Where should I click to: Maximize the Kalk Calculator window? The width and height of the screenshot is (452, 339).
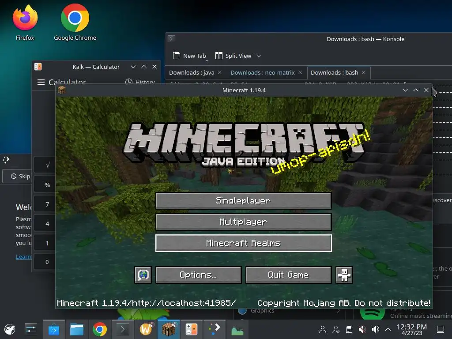coord(144,67)
